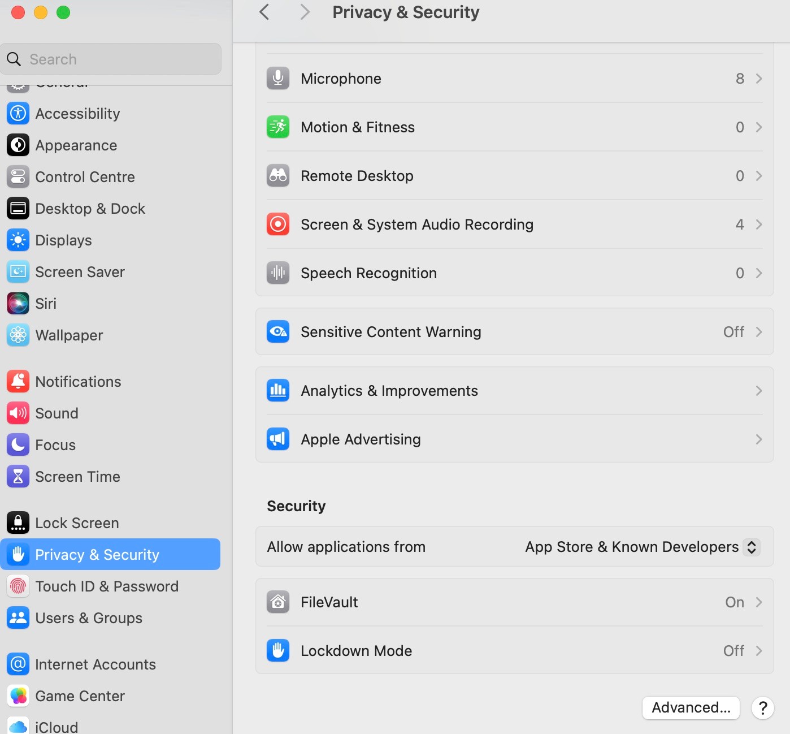Click the Wallpaper flower icon

[18, 335]
